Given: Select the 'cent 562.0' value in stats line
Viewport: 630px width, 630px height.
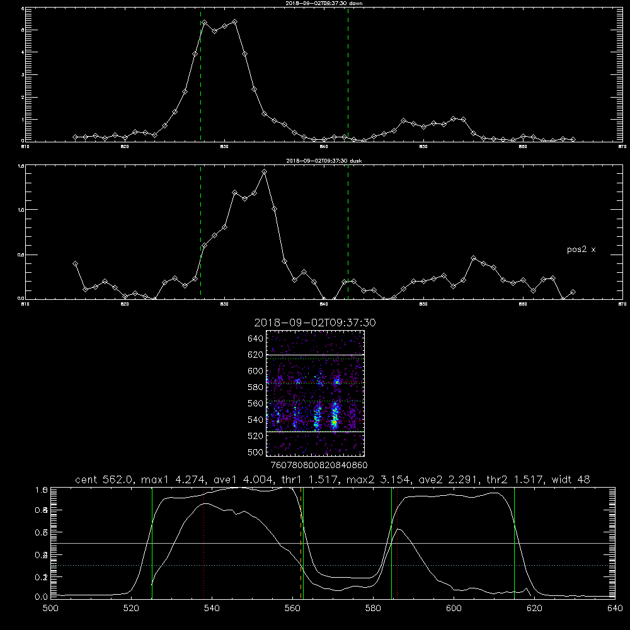Looking at the screenshot, I should pyautogui.click(x=105, y=479).
